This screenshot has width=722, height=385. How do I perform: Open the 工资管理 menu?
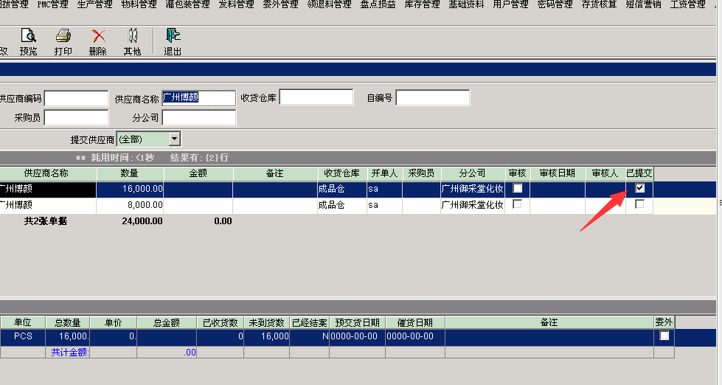[687, 4]
